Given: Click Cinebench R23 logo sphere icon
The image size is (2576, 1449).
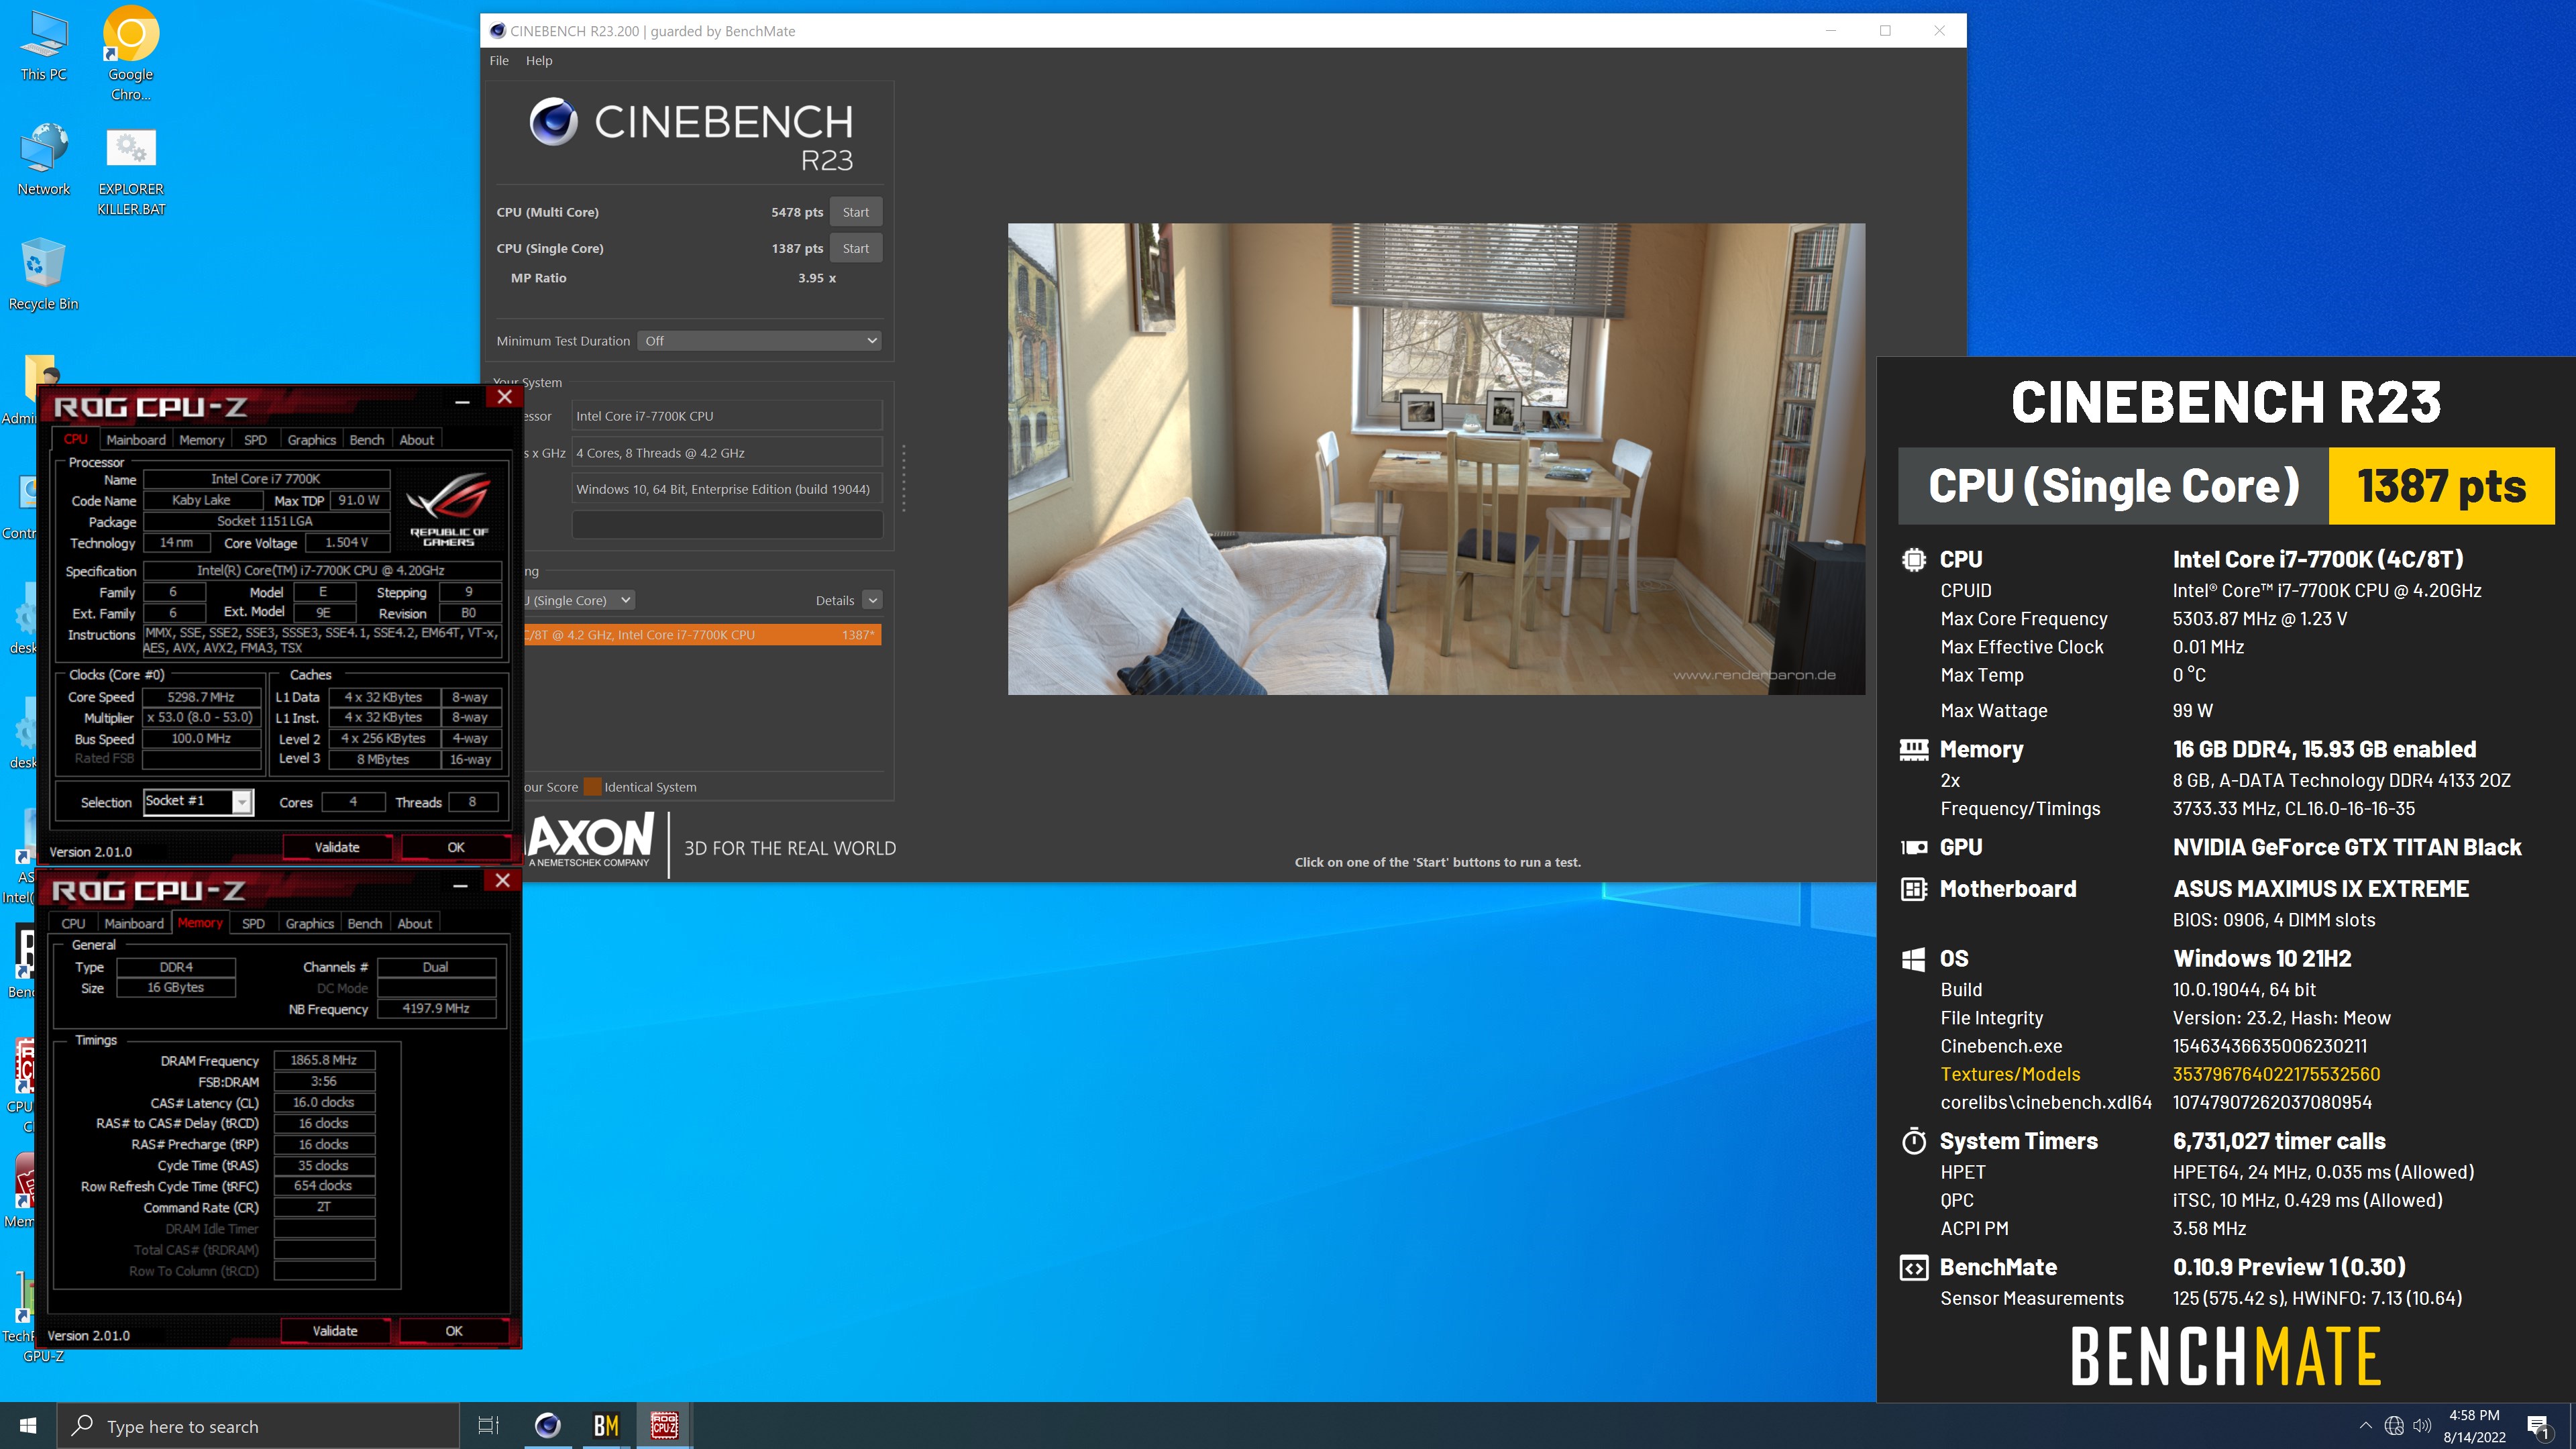Looking at the screenshot, I should (553, 122).
